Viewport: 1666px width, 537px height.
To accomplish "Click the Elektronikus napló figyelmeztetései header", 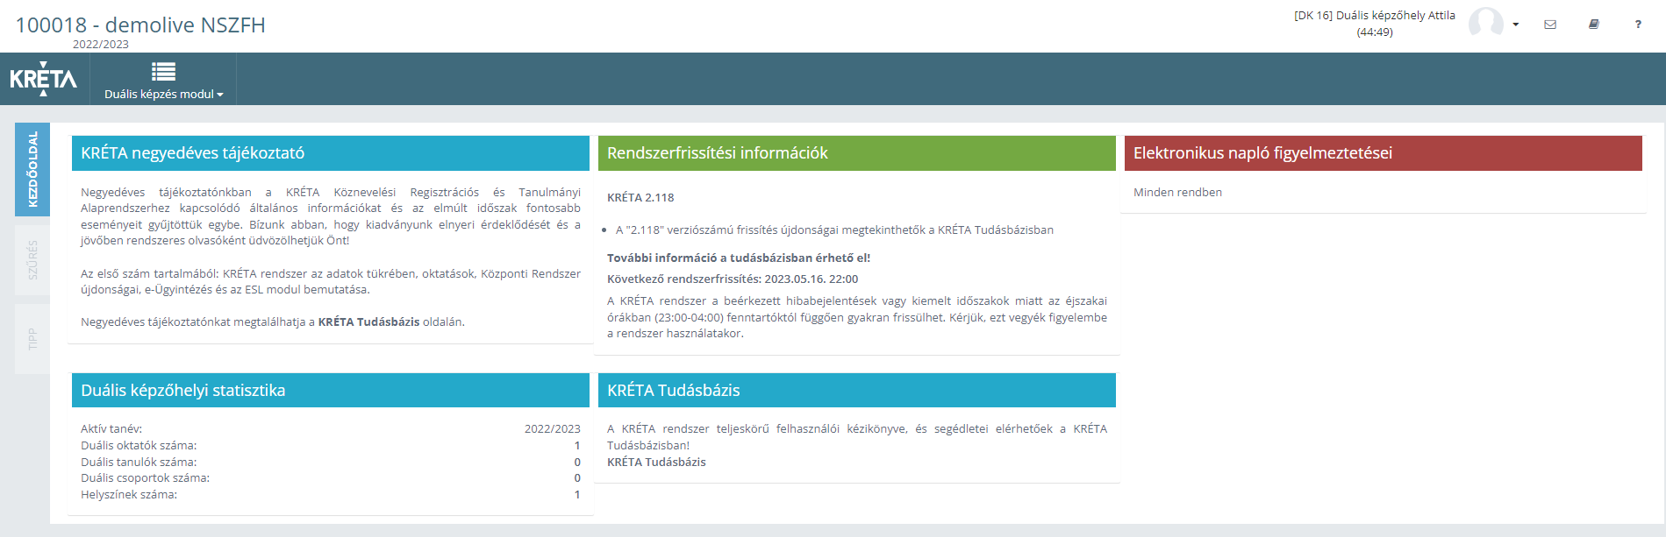I will [x=1384, y=153].
